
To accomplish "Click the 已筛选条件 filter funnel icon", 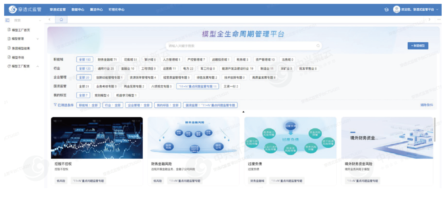I will tap(55, 105).
